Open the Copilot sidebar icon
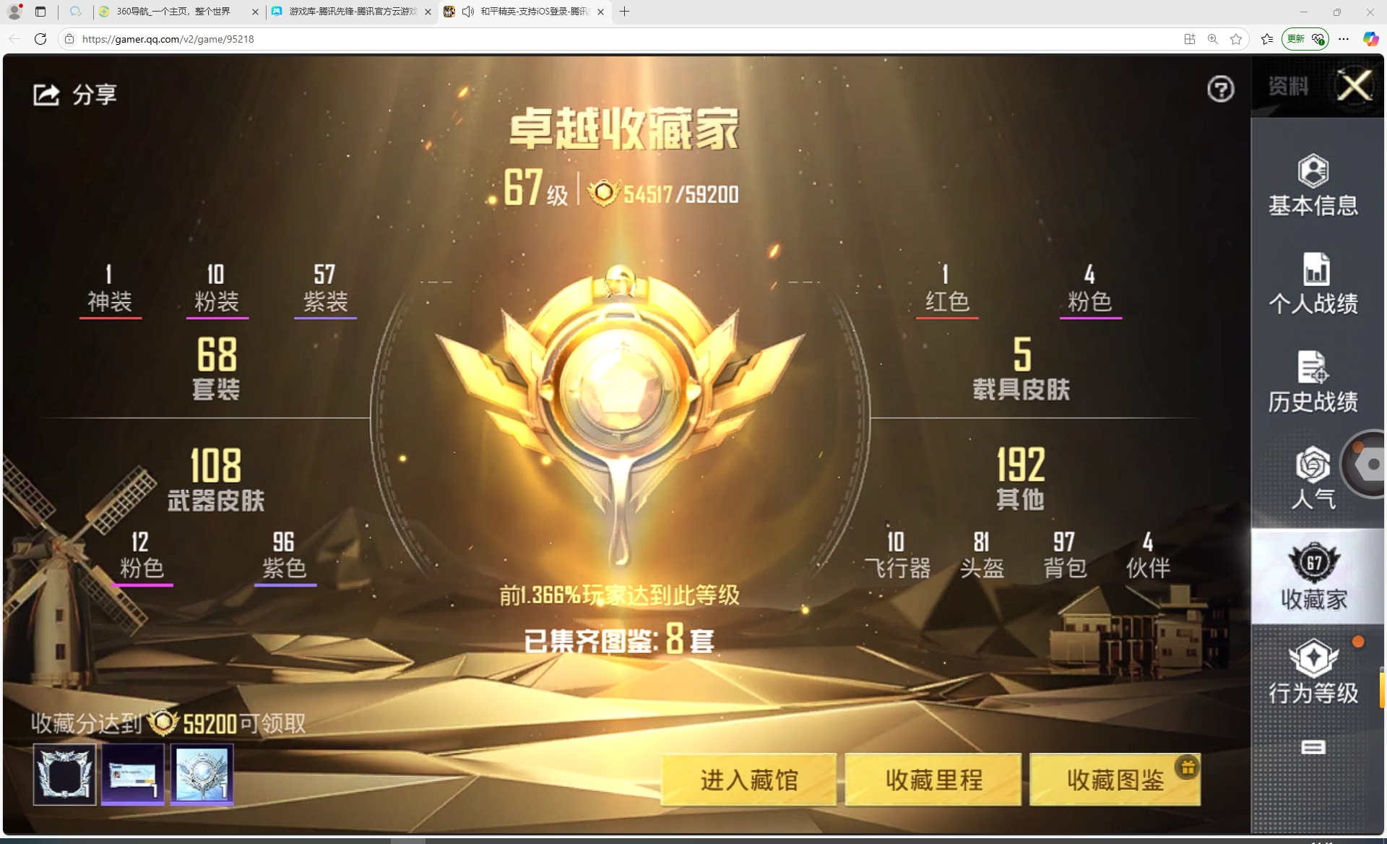1387x844 pixels. (1370, 39)
